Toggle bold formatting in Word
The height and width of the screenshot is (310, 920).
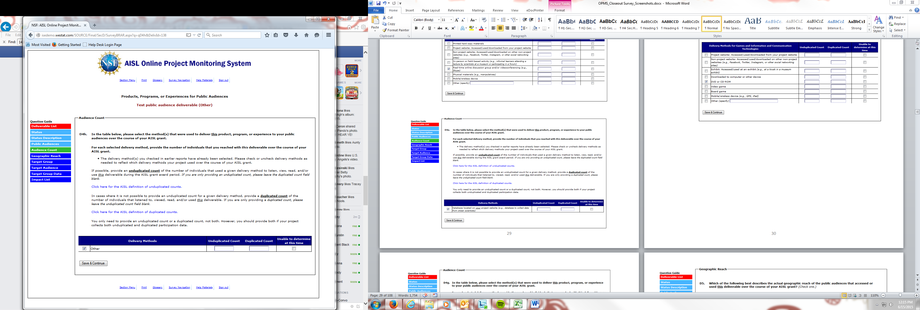(x=416, y=28)
